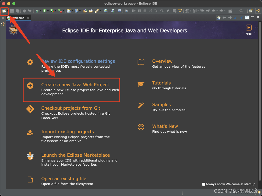Toggle the Pin Editor icon

230,11
